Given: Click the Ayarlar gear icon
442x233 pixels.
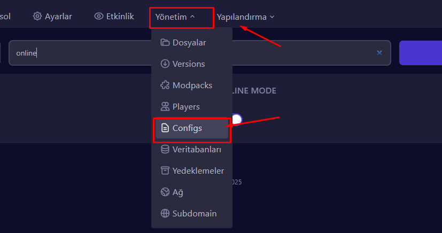Looking at the screenshot, I should click(x=37, y=17).
